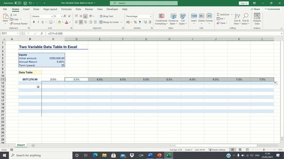Click the Percent Style icon
Screen dimensions: 284x159
(x=135, y=22)
